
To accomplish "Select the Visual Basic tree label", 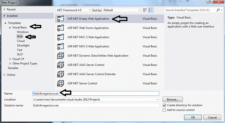I will [x=20, y=28].
